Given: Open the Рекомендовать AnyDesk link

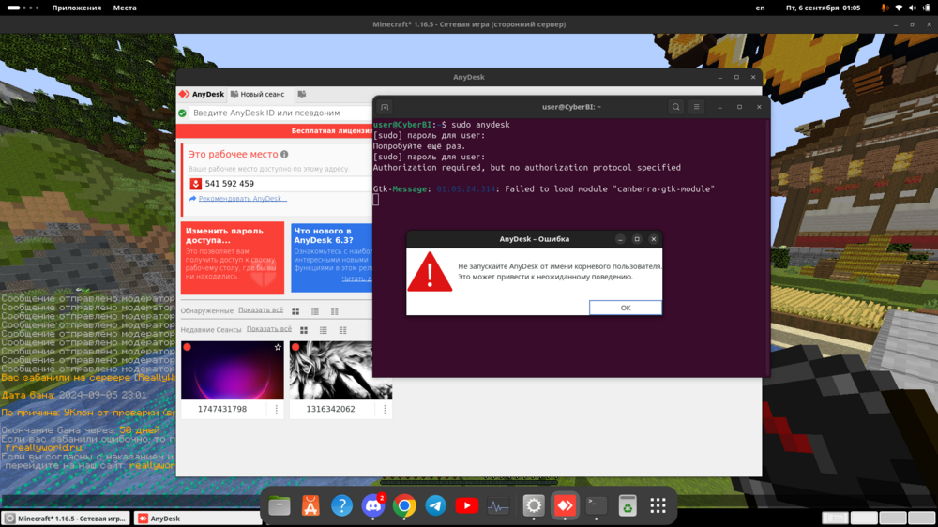Looking at the screenshot, I should coord(242,199).
